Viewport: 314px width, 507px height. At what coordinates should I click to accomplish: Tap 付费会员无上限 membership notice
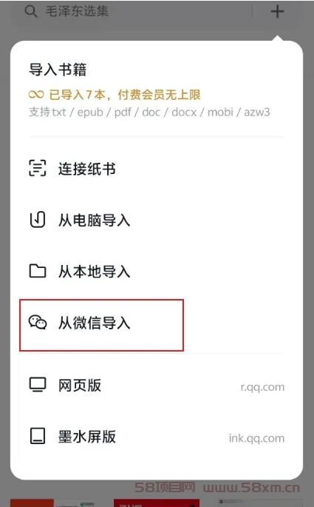pyautogui.click(x=159, y=95)
